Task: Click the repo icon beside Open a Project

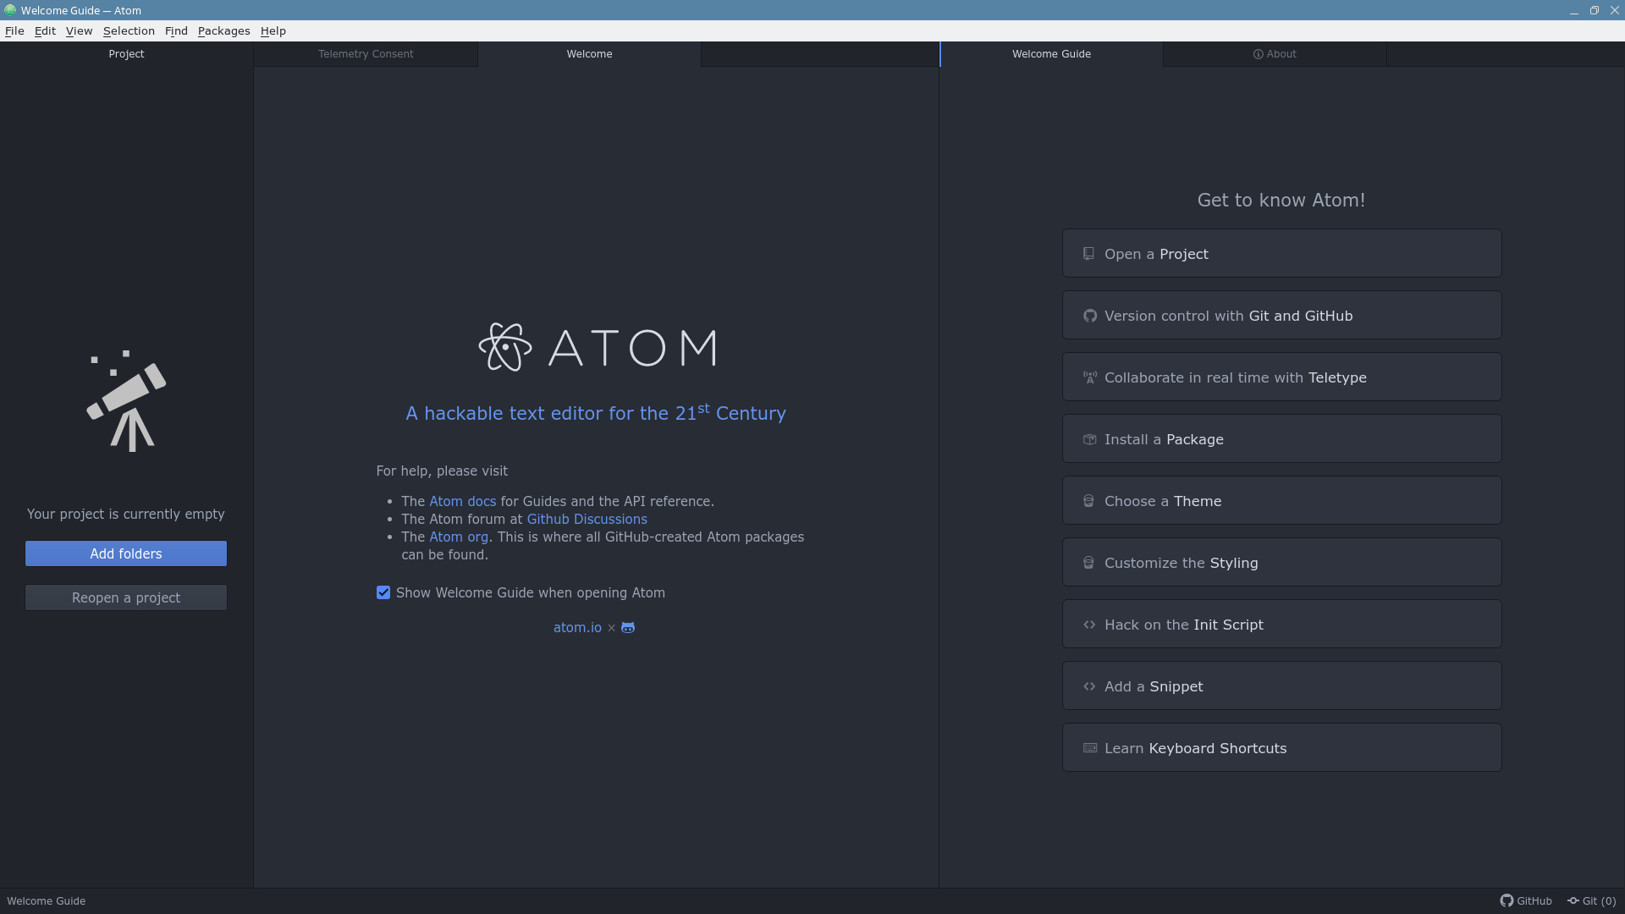Action: (x=1089, y=254)
